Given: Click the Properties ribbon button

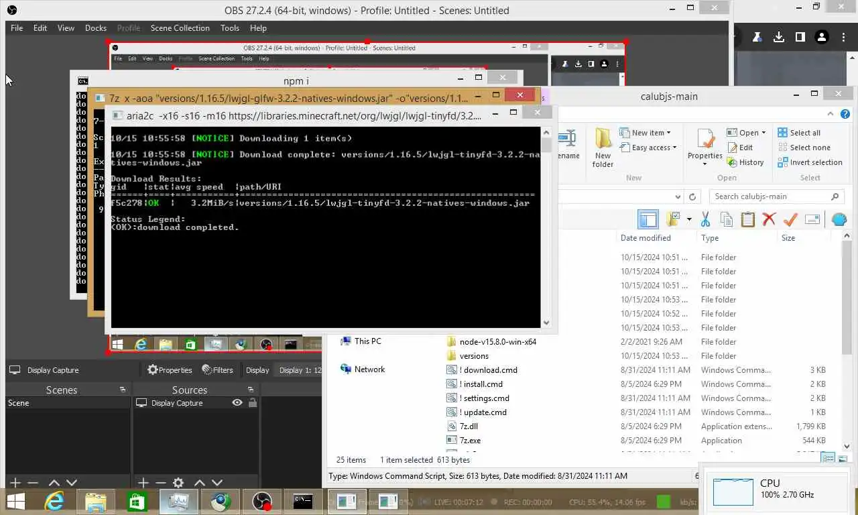Looking at the screenshot, I should coord(705,148).
